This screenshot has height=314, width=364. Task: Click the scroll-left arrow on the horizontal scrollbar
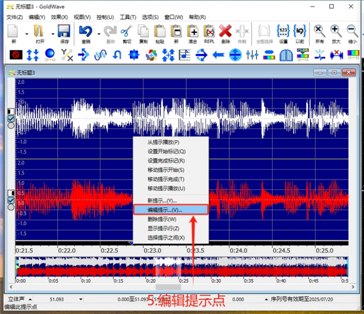[x=11, y=287]
